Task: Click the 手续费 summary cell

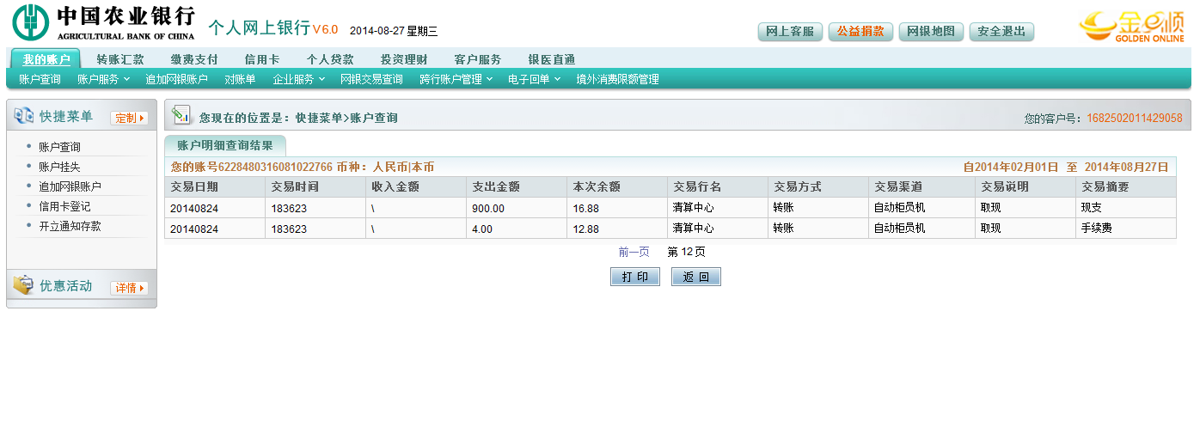Action: (x=1126, y=229)
